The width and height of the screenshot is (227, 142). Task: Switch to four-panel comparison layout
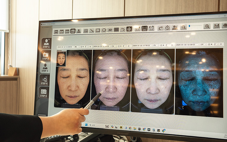(73, 31)
